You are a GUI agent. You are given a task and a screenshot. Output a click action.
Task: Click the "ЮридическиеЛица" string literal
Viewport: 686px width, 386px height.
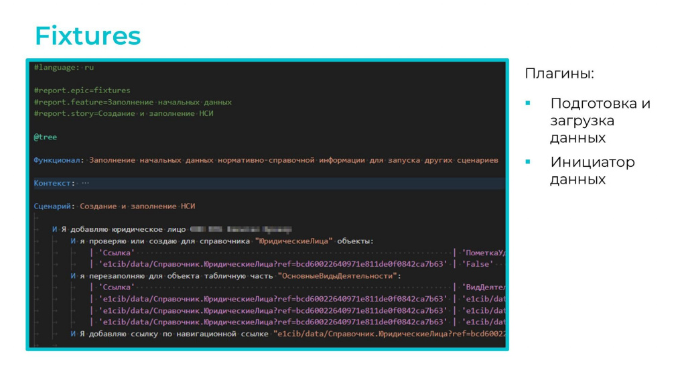293,241
